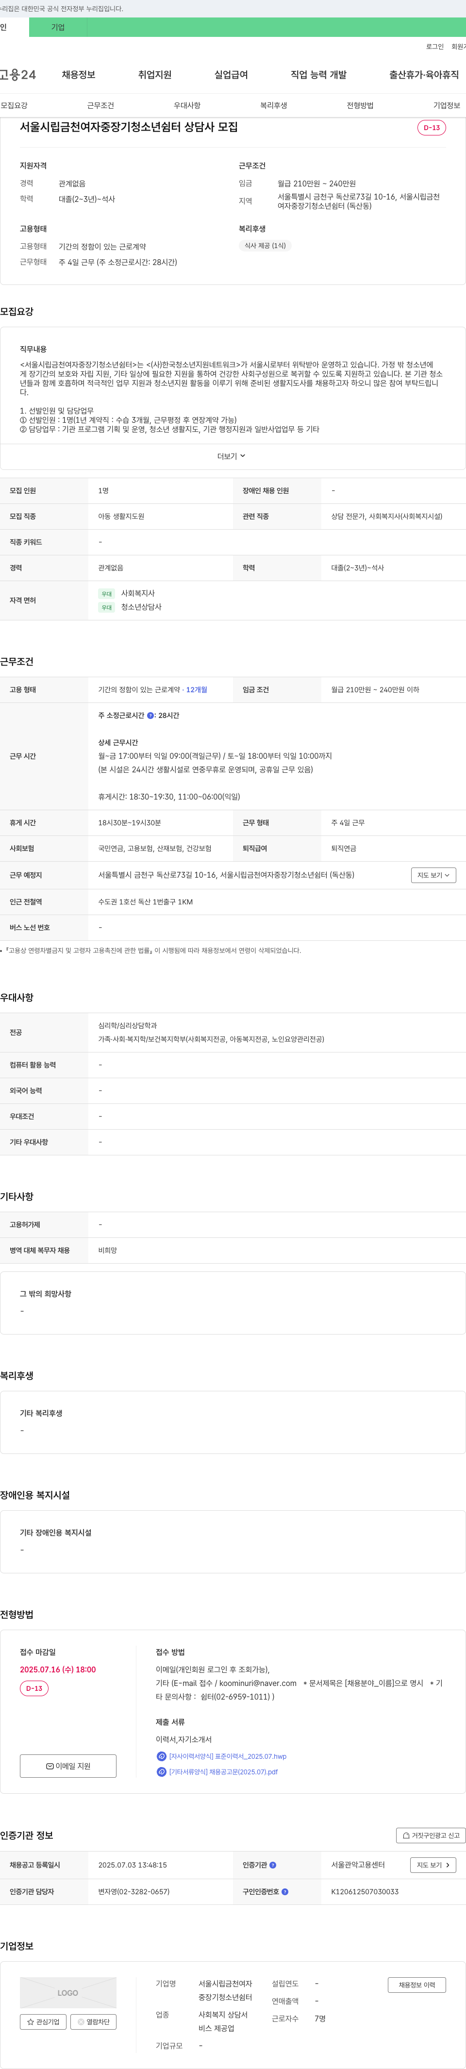This screenshot has height=2069, width=466.
Task: Click the 식사 제공 (1식) benefit tag
Action: (x=265, y=246)
